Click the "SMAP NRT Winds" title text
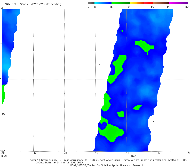Viewport: 191px width, 167px height. coord(17,4)
